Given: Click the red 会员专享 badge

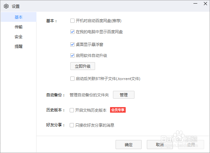Looking at the screenshot, I should pyautogui.click(x=118, y=110).
